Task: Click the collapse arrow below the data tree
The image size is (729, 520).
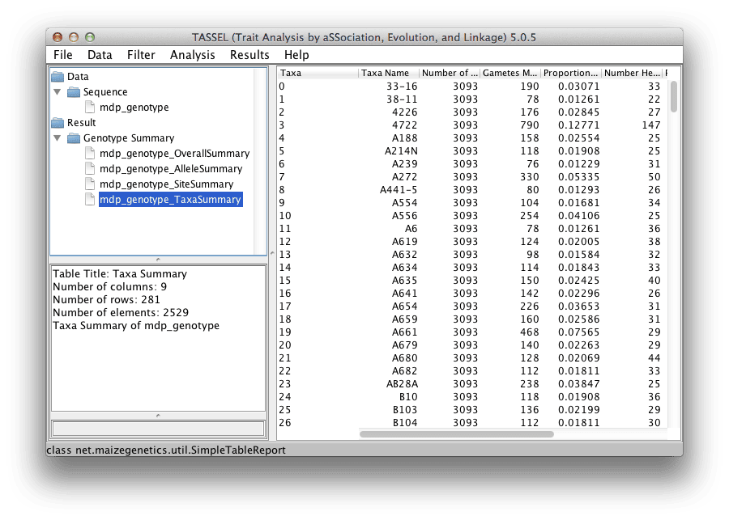Action: (158, 259)
